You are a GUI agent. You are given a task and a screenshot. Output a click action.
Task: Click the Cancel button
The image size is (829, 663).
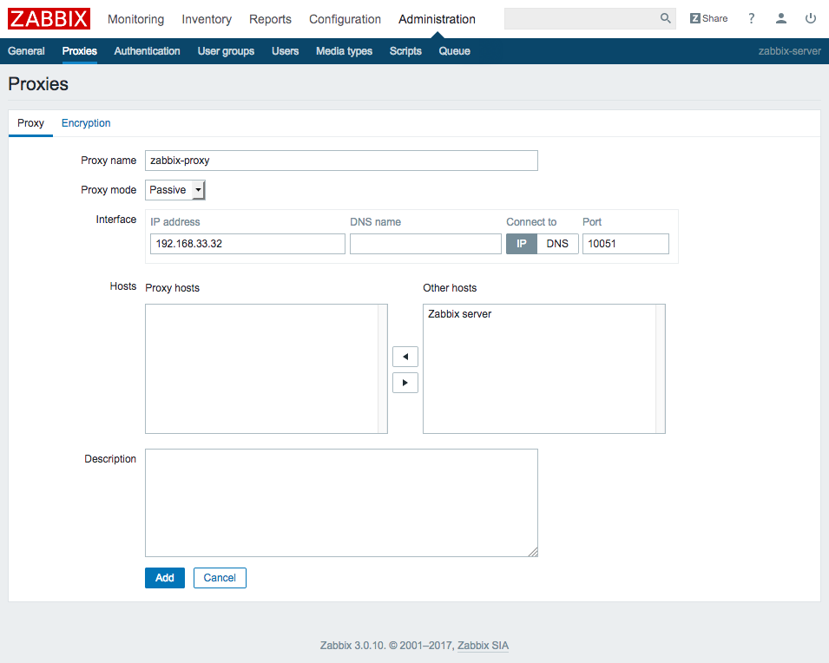click(x=220, y=578)
